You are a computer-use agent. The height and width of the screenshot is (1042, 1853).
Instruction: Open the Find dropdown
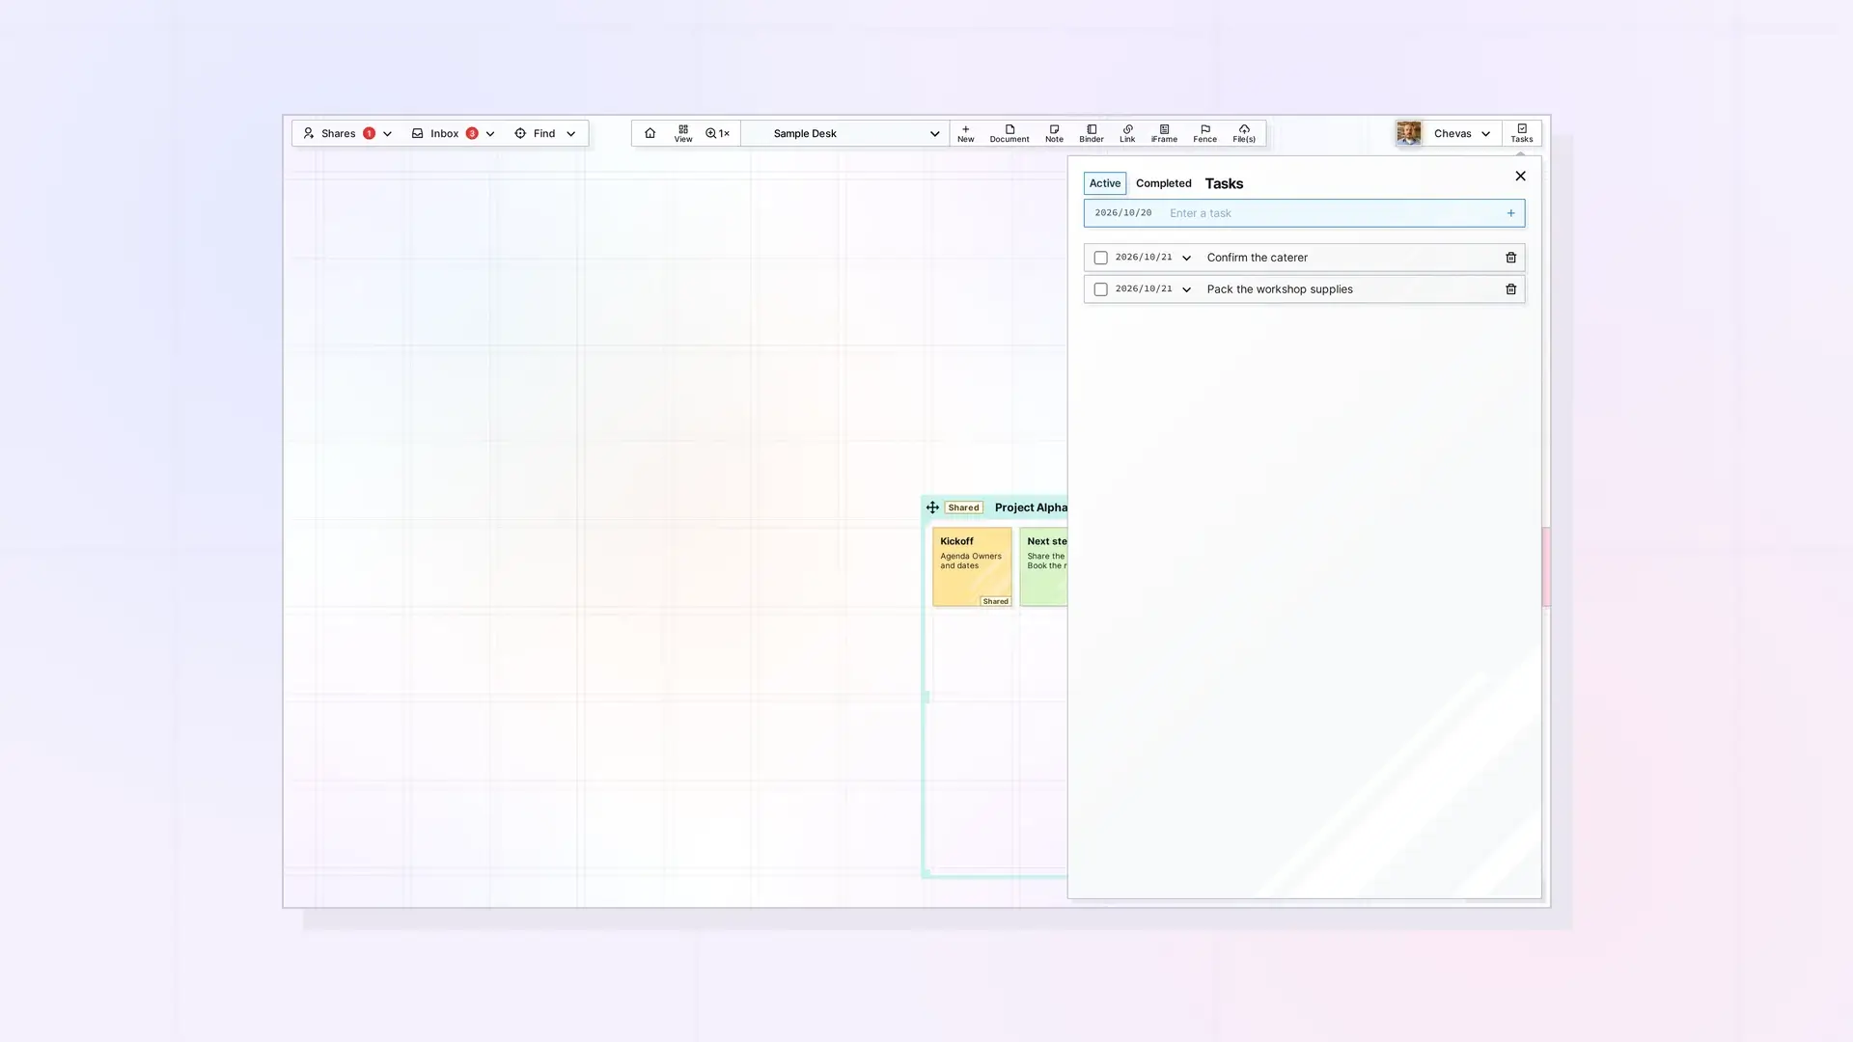pyautogui.click(x=545, y=133)
